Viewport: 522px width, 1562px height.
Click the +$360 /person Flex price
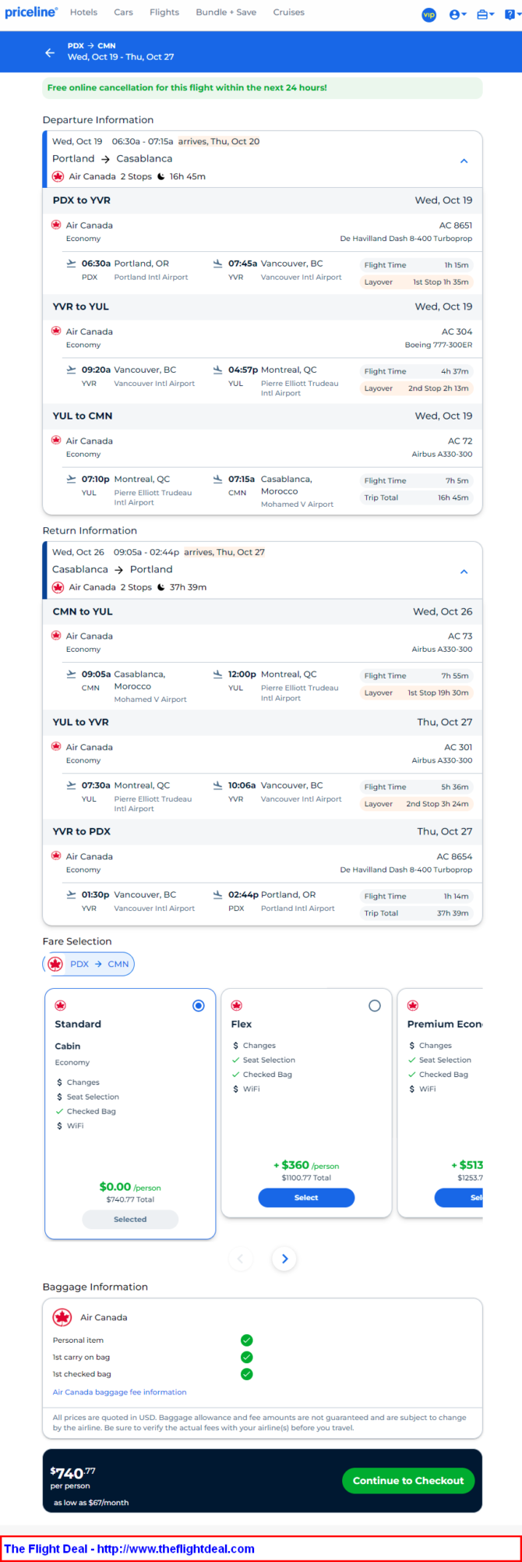(x=306, y=1165)
